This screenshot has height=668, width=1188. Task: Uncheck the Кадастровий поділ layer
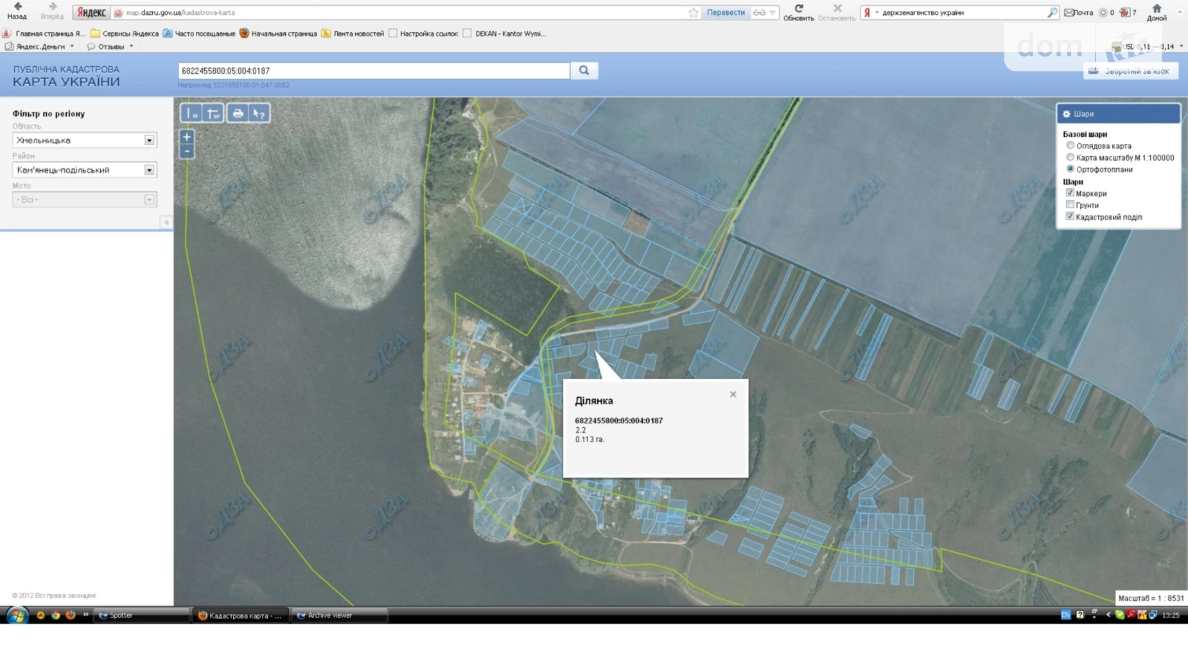(1070, 216)
